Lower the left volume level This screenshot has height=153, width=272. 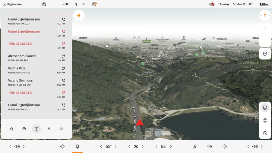click(x=10, y=147)
